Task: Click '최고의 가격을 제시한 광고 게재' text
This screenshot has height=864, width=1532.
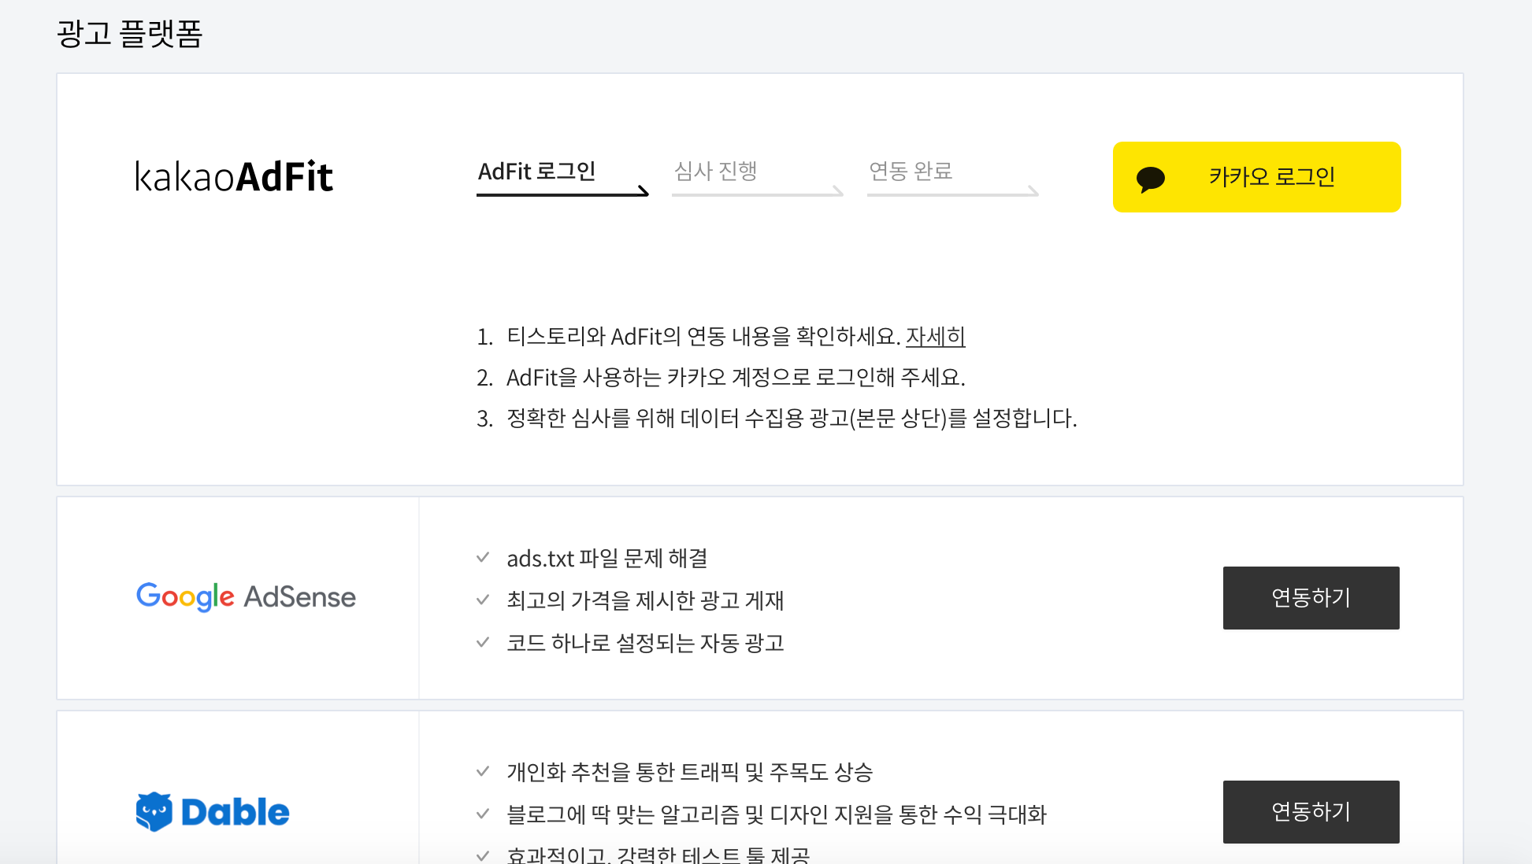Action: coord(645,601)
